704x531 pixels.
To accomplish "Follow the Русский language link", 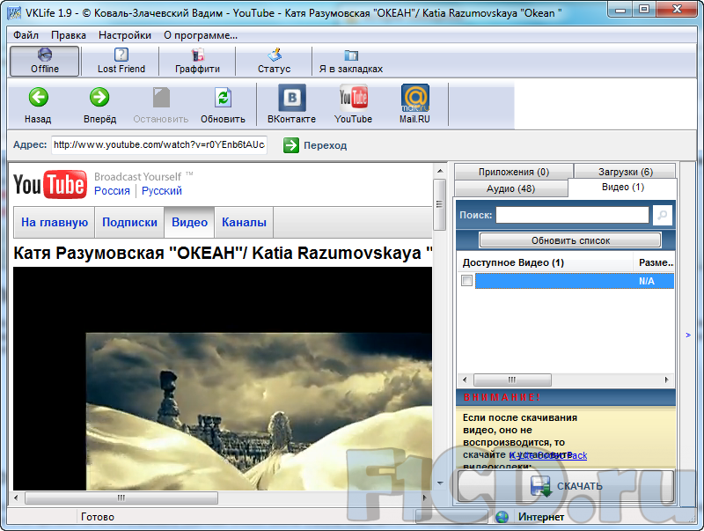I will [x=162, y=191].
